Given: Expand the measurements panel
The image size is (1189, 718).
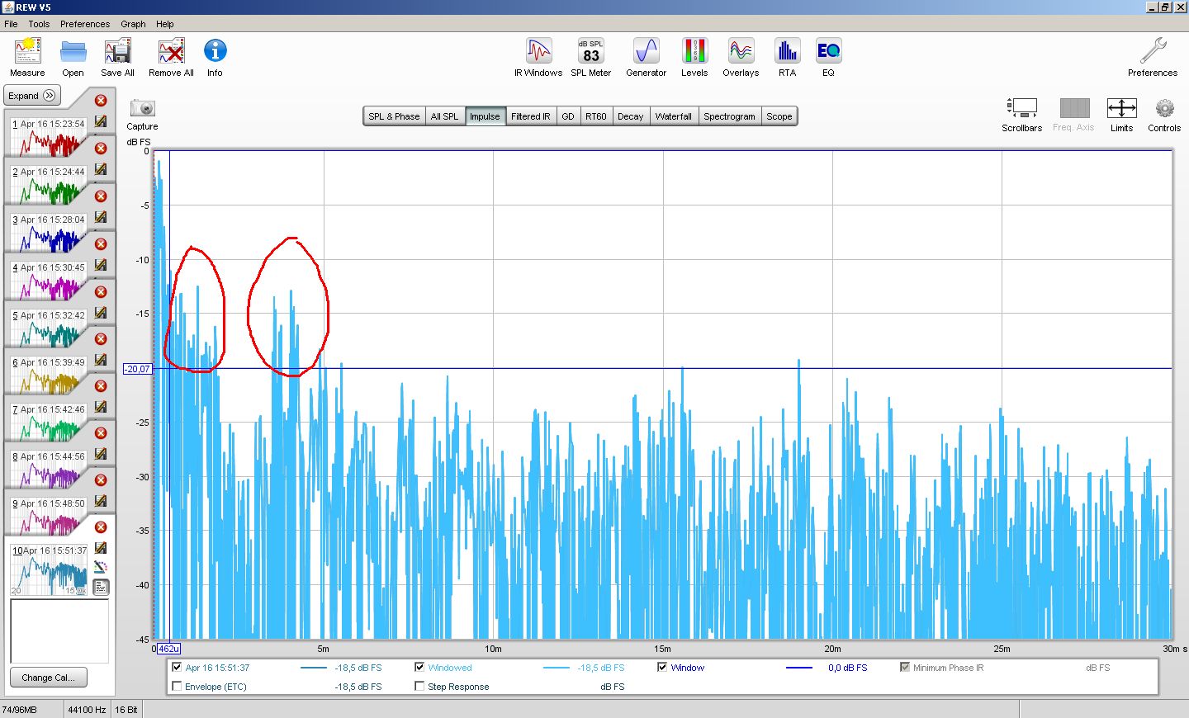Looking at the screenshot, I should [x=32, y=96].
